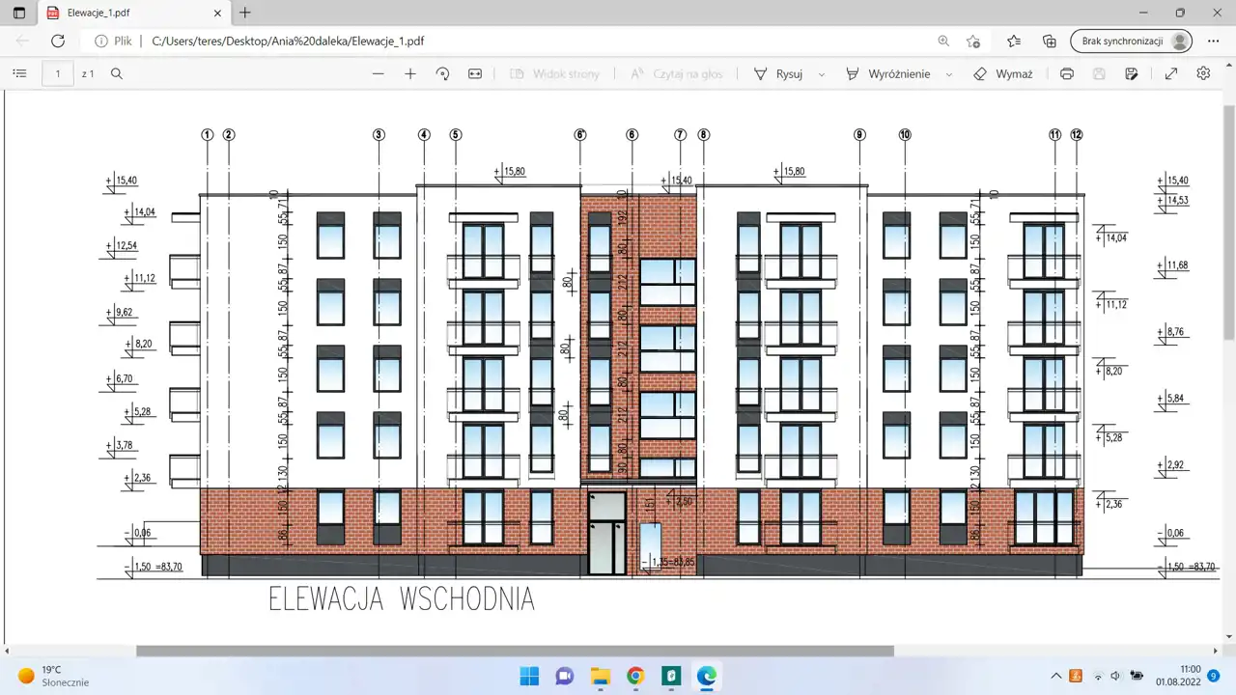Enter full screen mode
This screenshot has width=1236, height=695.
[1171, 73]
